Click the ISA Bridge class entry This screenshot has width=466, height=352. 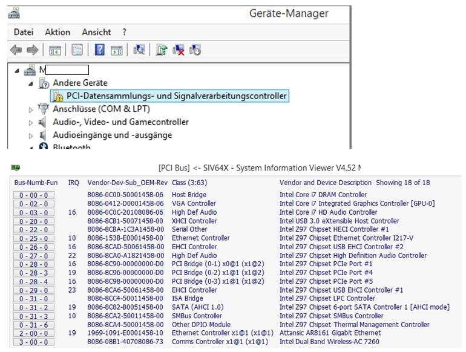188,298
